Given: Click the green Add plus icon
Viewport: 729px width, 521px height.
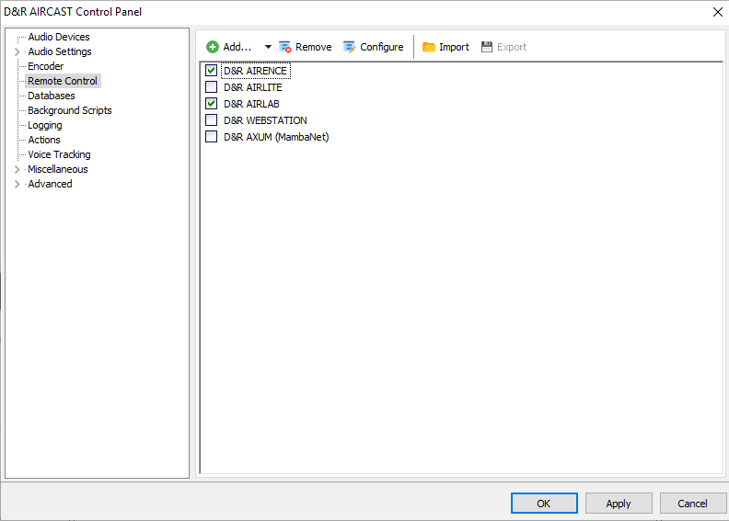Looking at the screenshot, I should 213,47.
